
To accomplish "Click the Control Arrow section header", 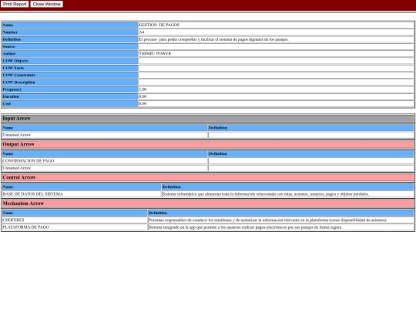I will click(x=208, y=177).
